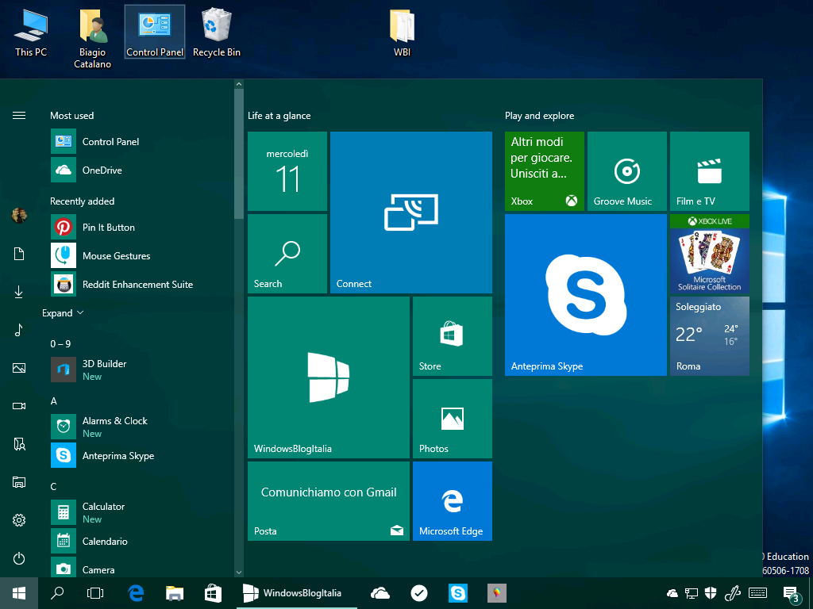Open the WindowsBlogItalia tile
The height and width of the screenshot is (609, 813).
329,377
